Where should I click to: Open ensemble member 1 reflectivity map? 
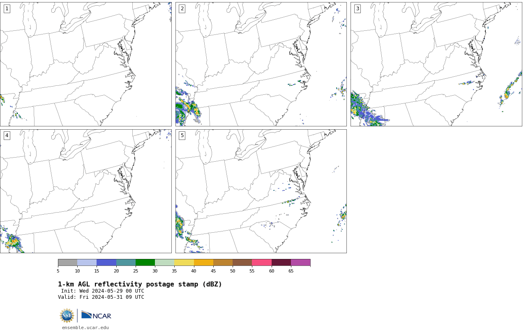click(85, 64)
